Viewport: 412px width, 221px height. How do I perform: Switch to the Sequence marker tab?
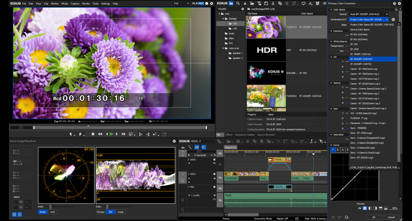point(244,135)
